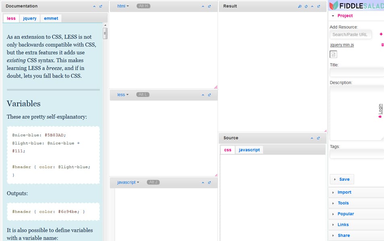Image resolution: width=384 pixels, height=241 pixels.
Task: Click the plus icon to add resource
Action: click(381, 34)
